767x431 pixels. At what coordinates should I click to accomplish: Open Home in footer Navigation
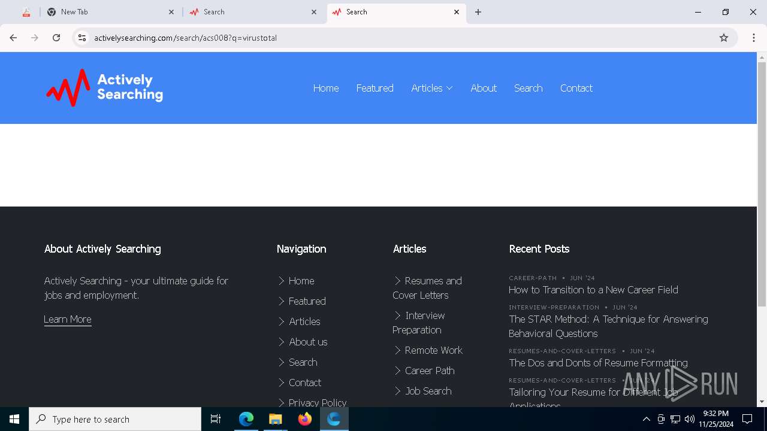point(301,281)
